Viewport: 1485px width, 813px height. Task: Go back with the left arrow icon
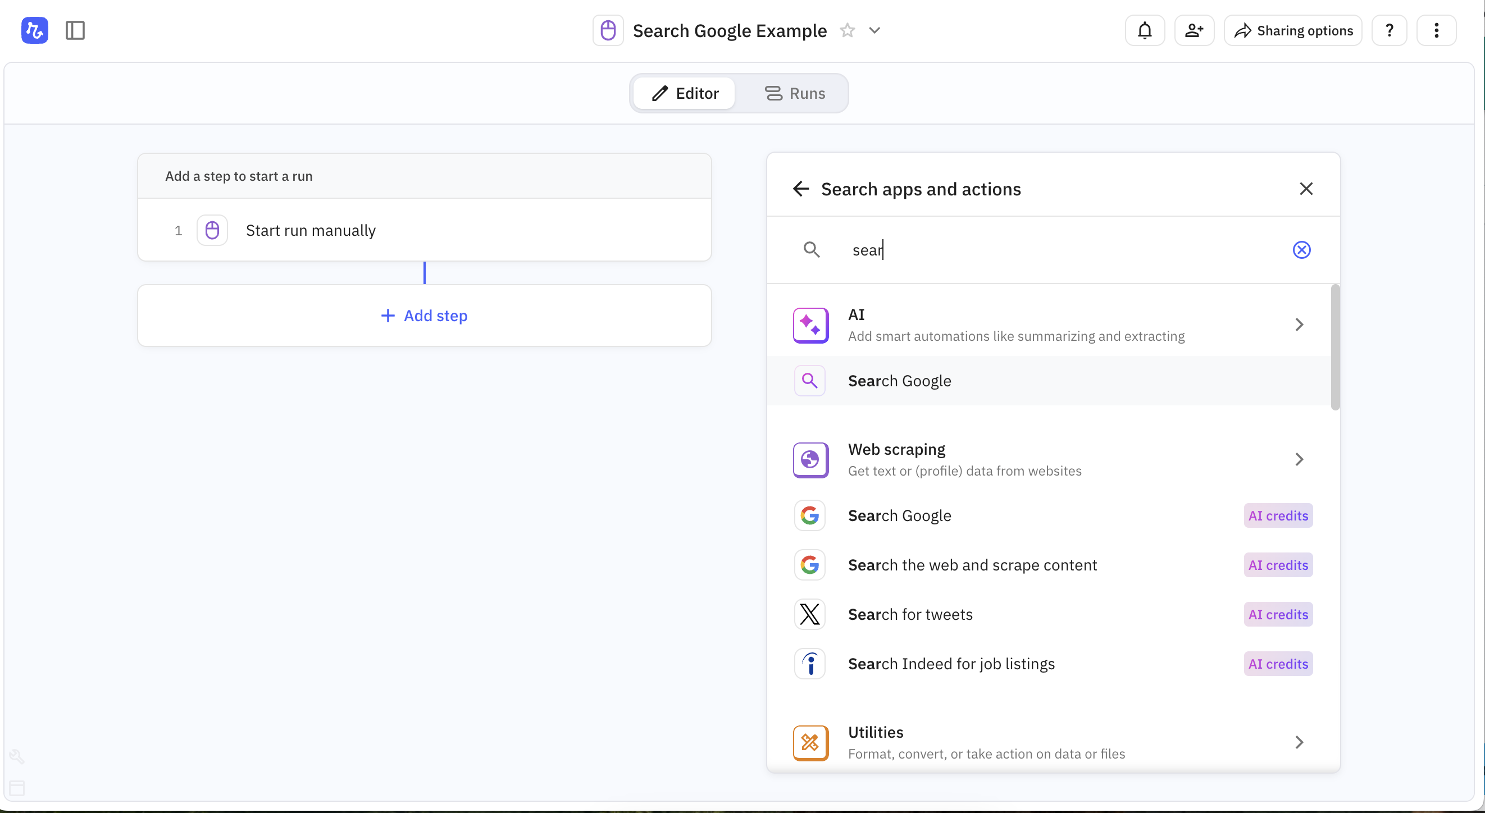(801, 189)
